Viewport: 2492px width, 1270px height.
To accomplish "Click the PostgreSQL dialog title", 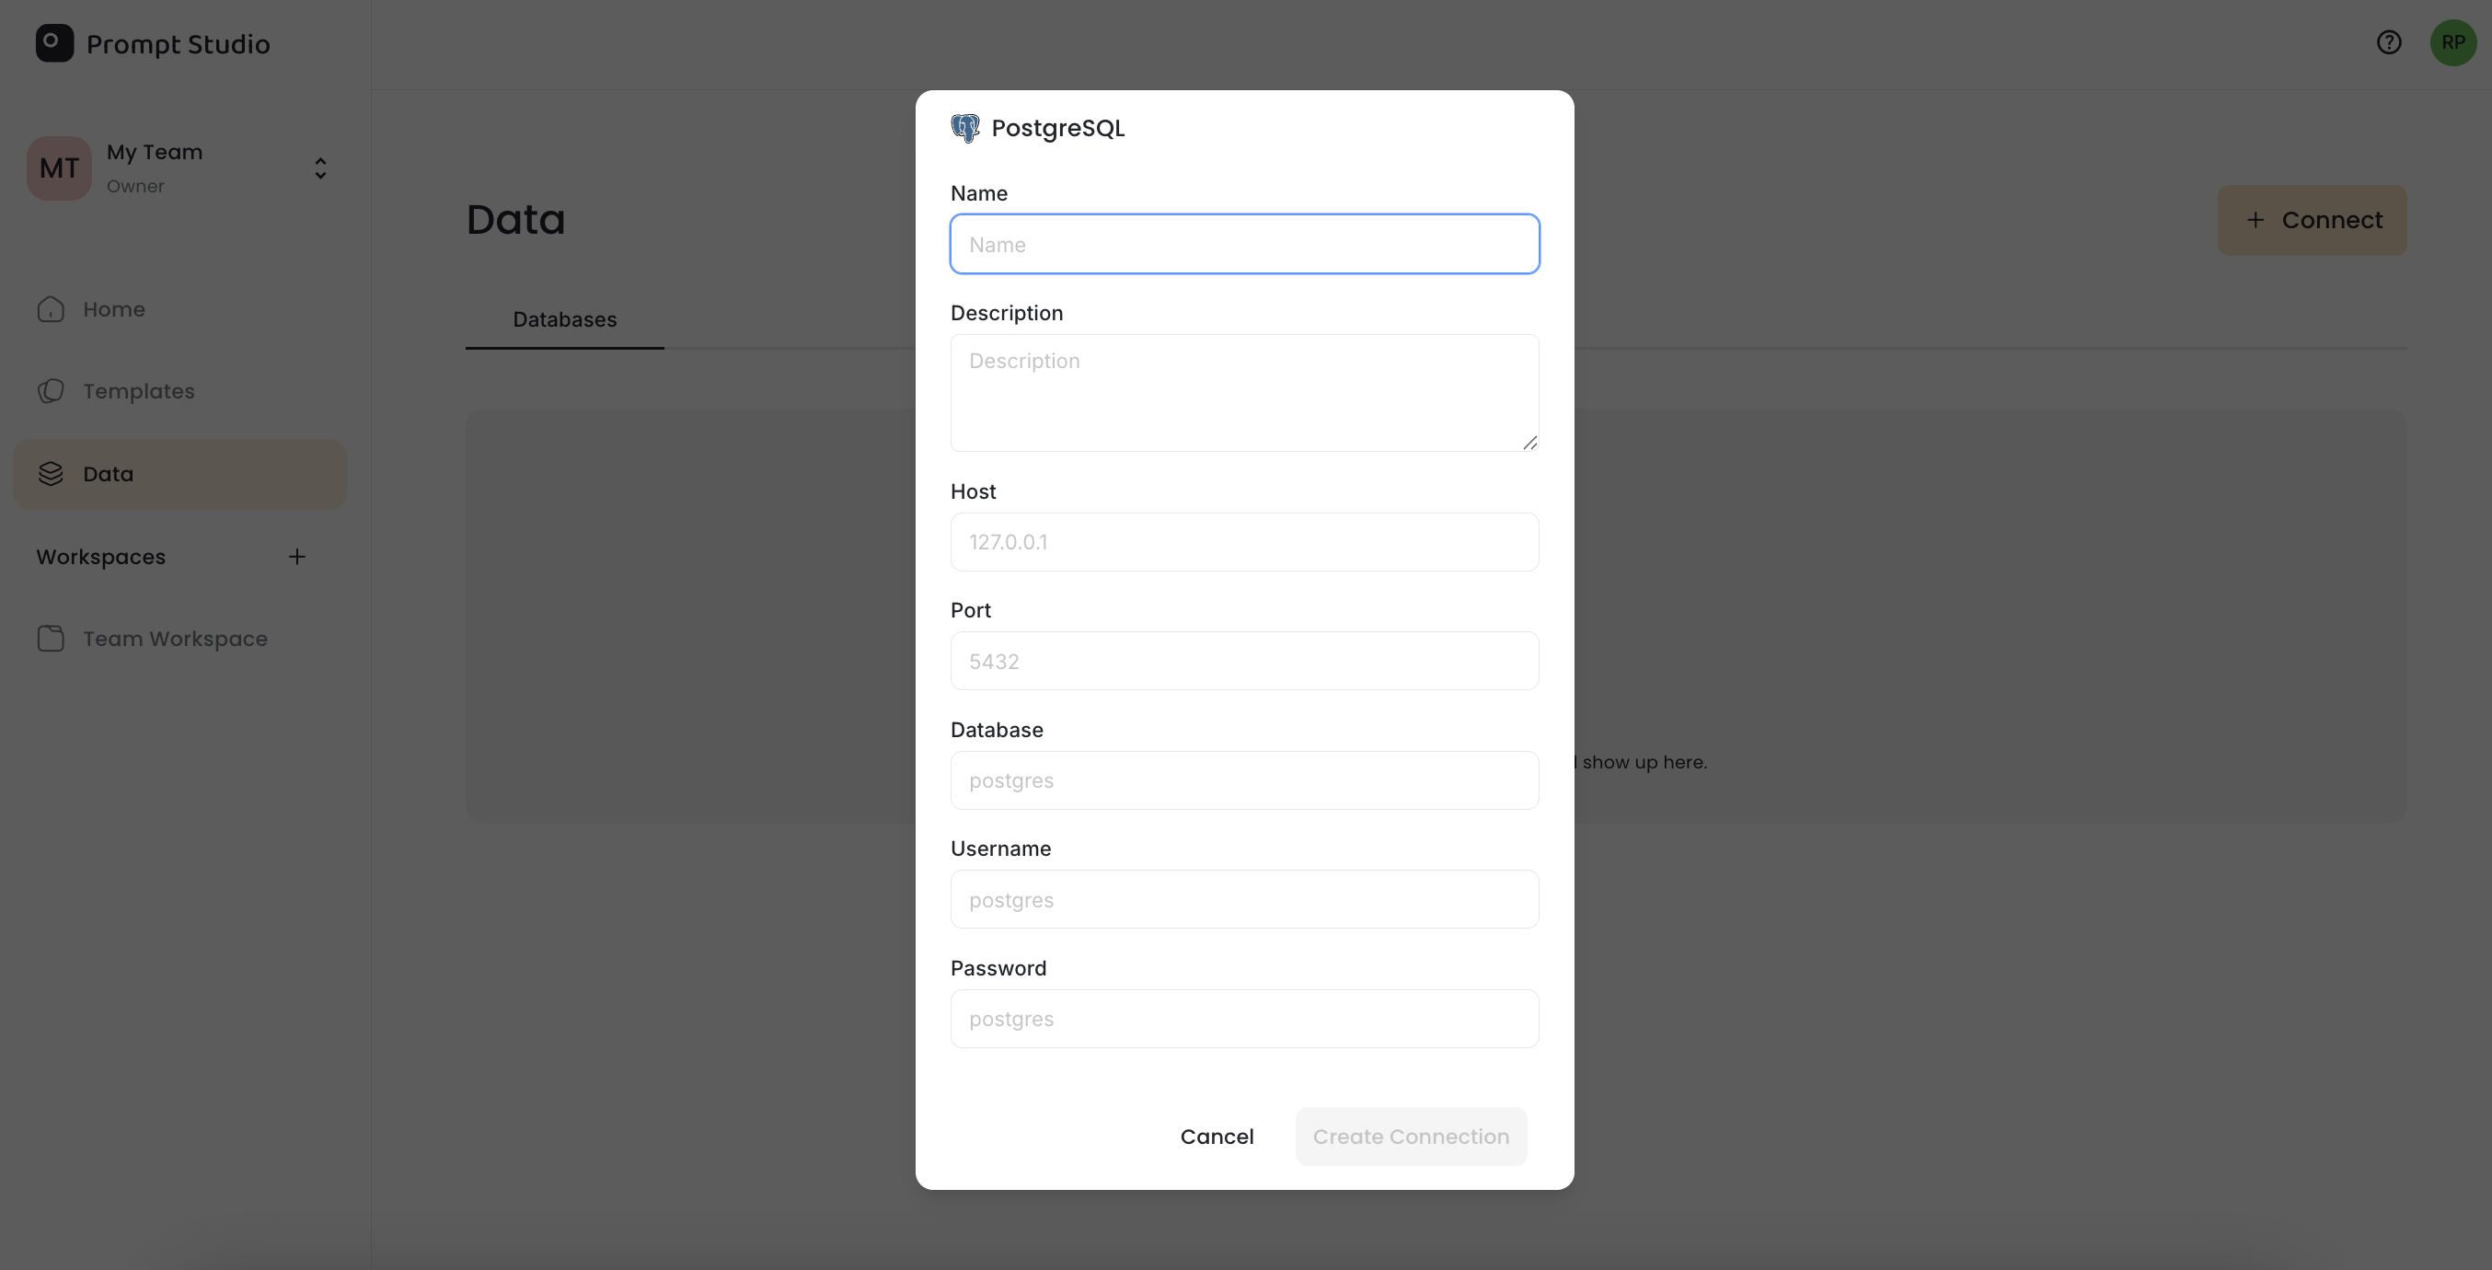I will (1058, 129).
